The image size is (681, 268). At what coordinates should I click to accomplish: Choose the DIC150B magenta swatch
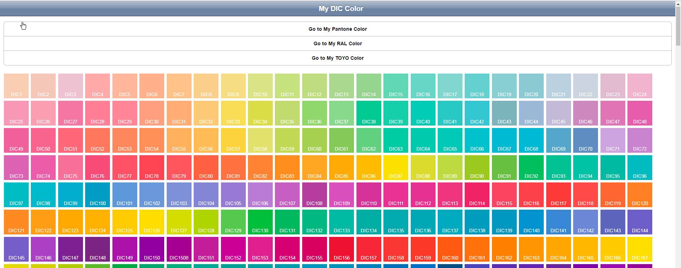(179, 249)
